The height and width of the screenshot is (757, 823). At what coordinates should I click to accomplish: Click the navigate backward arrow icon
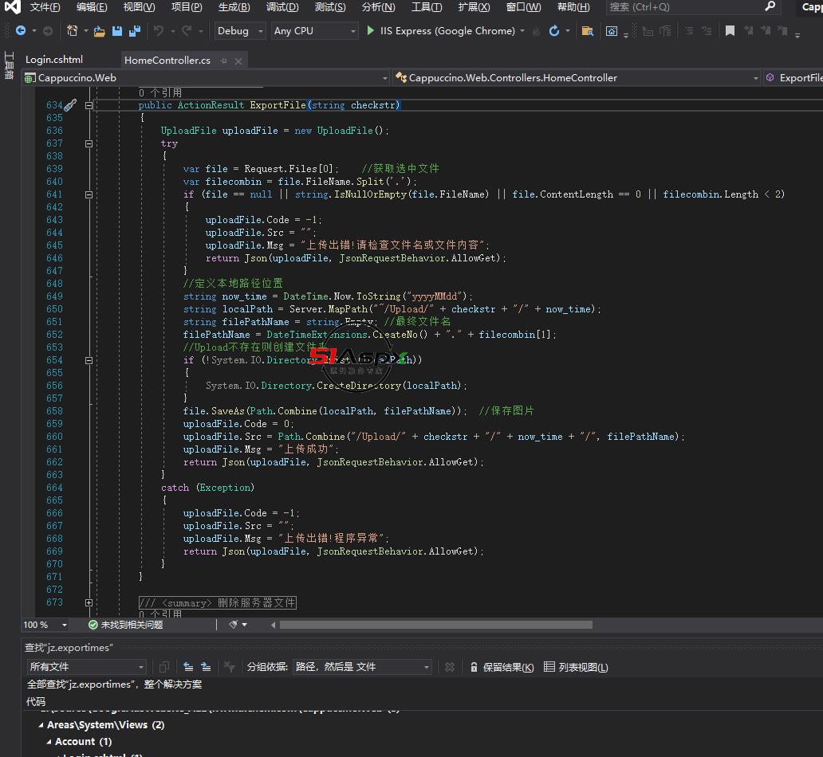[x=21, y=31]
